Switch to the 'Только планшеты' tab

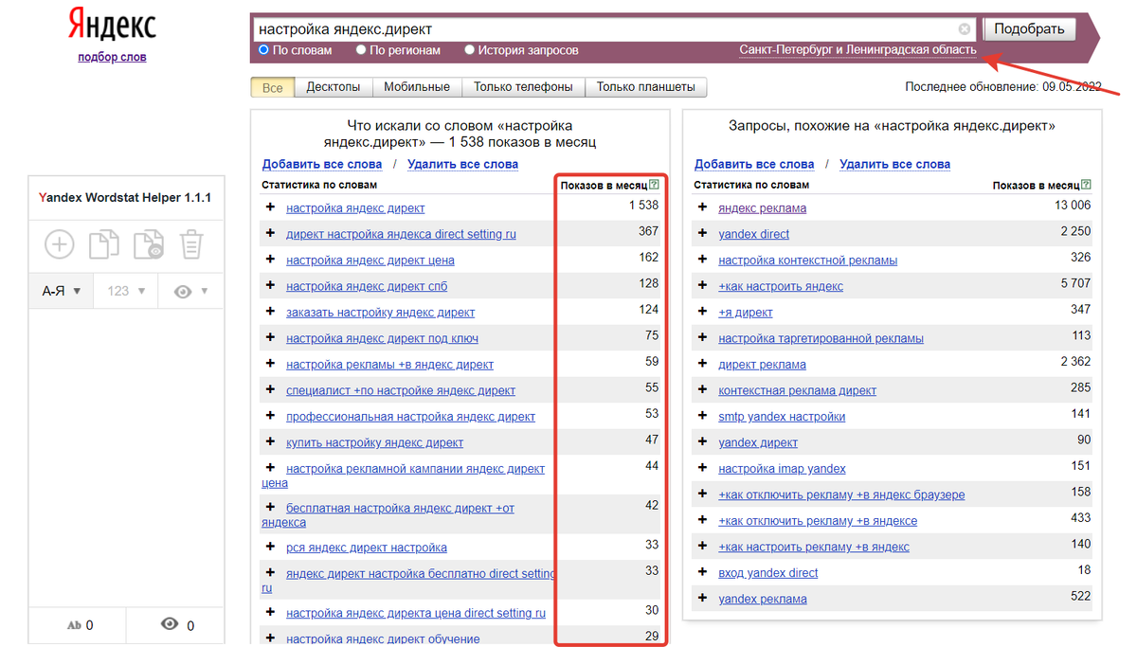pos(645,87)
